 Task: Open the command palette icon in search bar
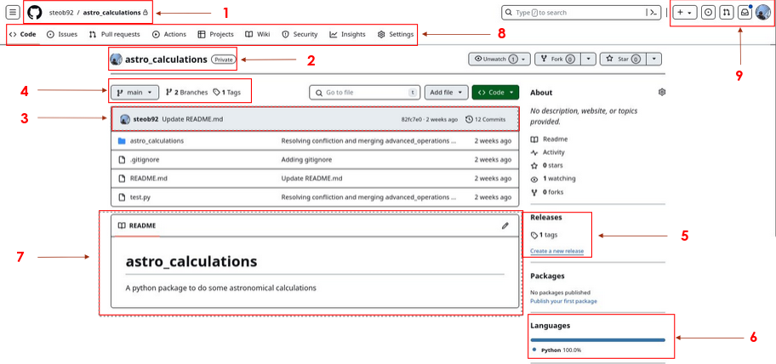pos(653,13)
